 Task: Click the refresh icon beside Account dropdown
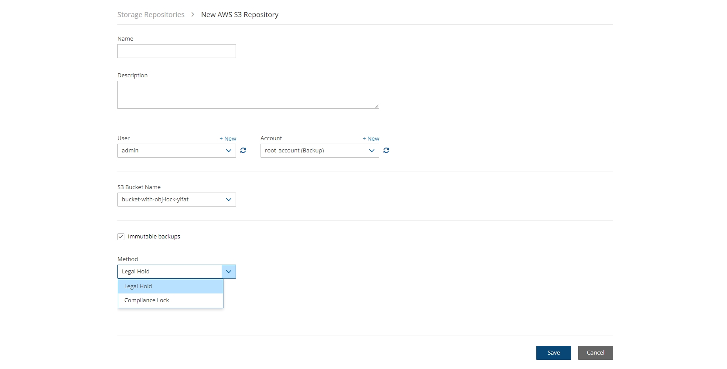pos(386,151)
